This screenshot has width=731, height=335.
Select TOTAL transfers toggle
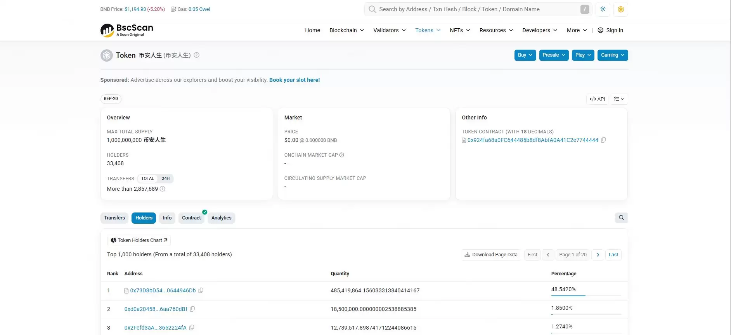pyautogui.click(x=147, y=179)
